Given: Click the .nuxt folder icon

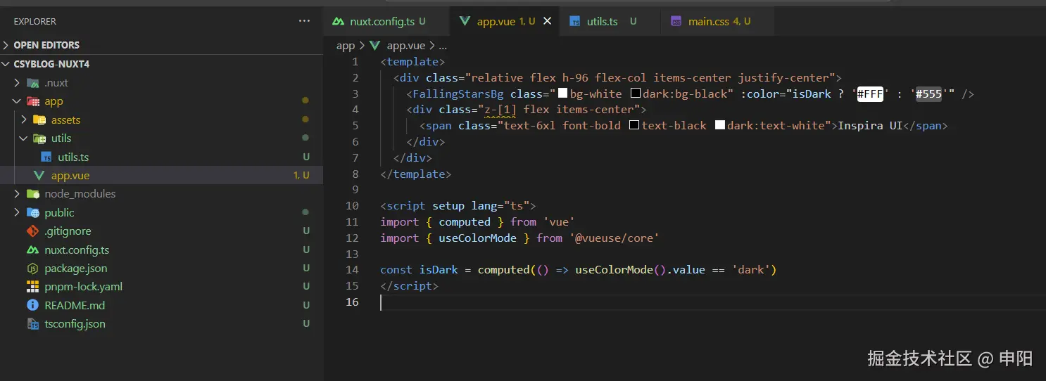Looking at the screenshot, I should pos(33,83).
